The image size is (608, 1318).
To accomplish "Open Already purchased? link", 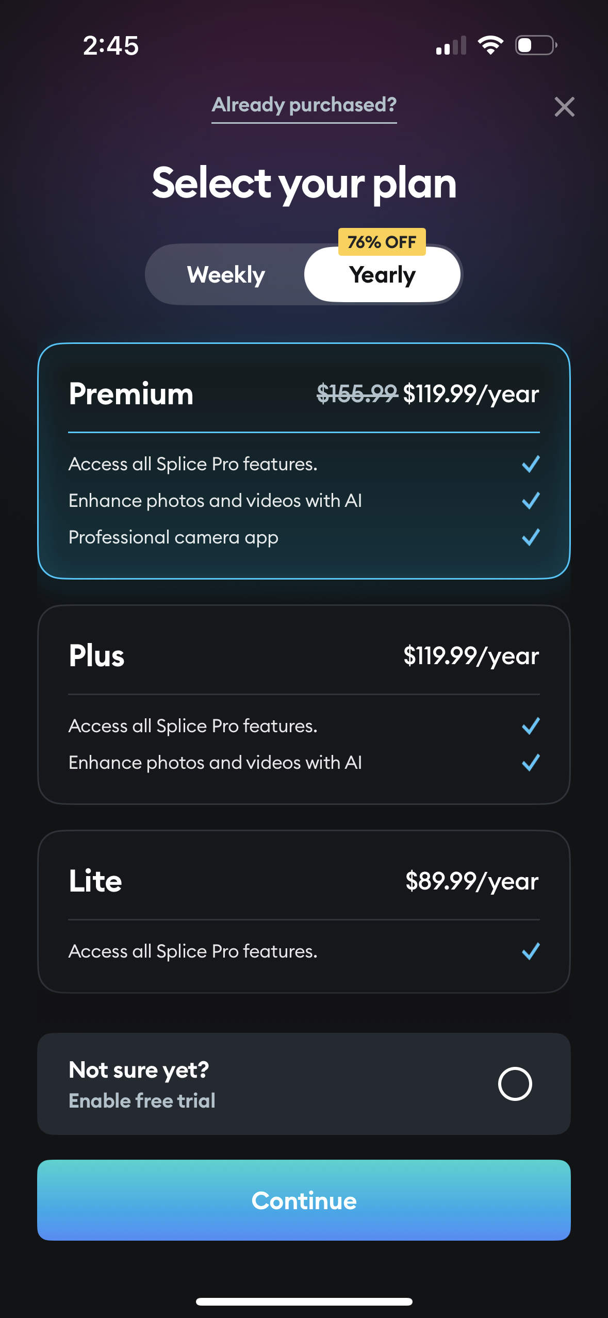I will tap(305, 106).
